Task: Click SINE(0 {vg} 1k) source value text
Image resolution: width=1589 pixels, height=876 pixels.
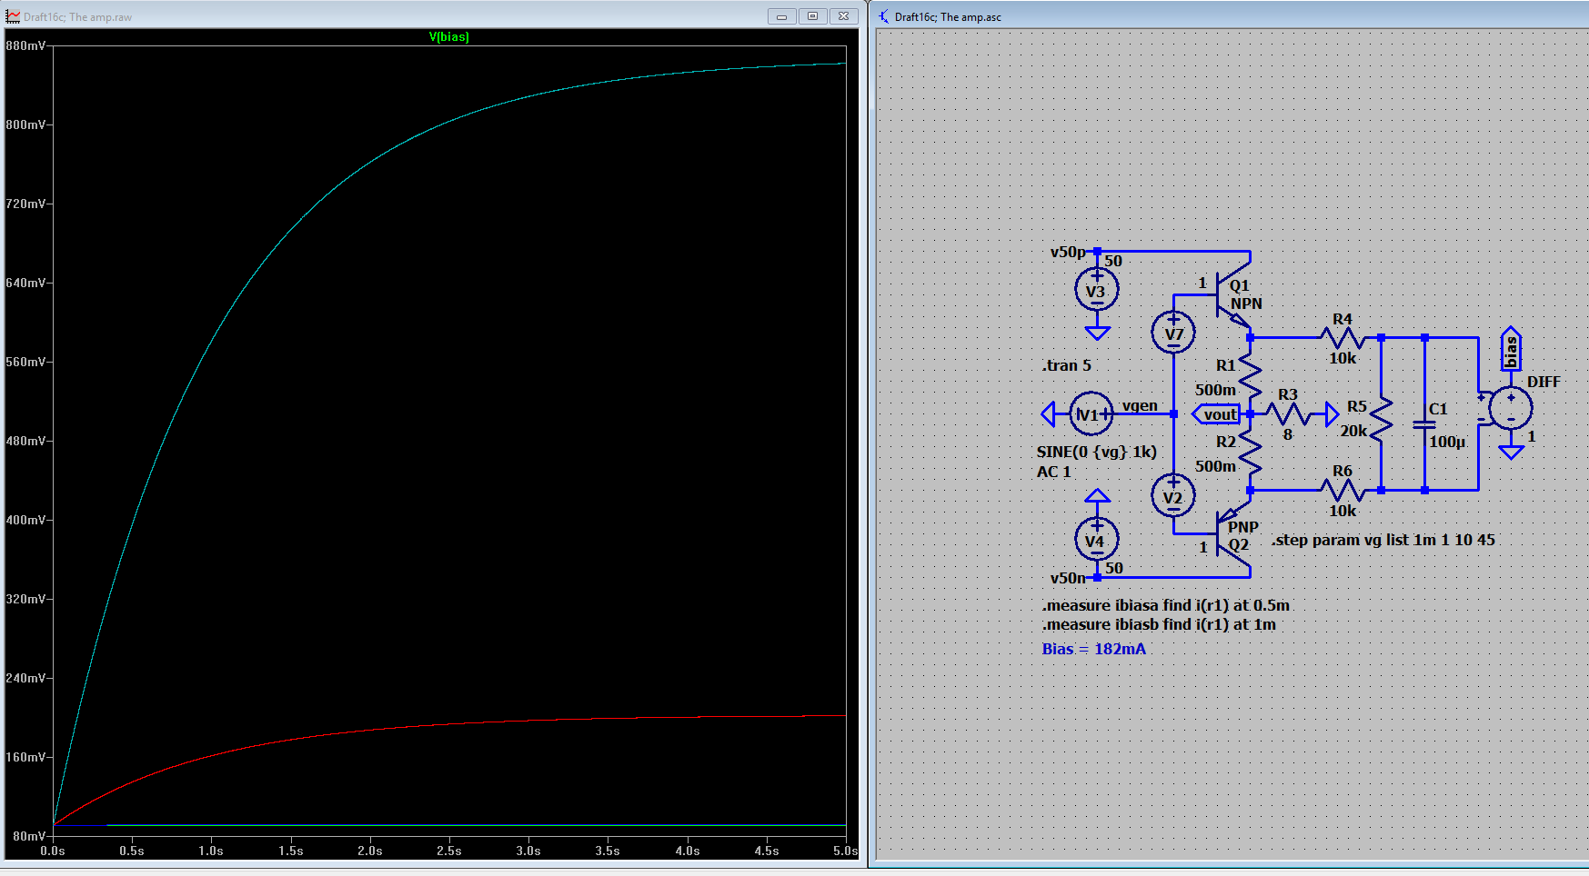Action: (1097, 452)
